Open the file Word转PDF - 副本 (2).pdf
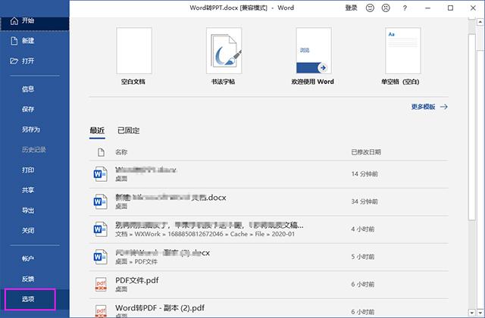This screenshot has height=318, width=485. pos(160,308)
